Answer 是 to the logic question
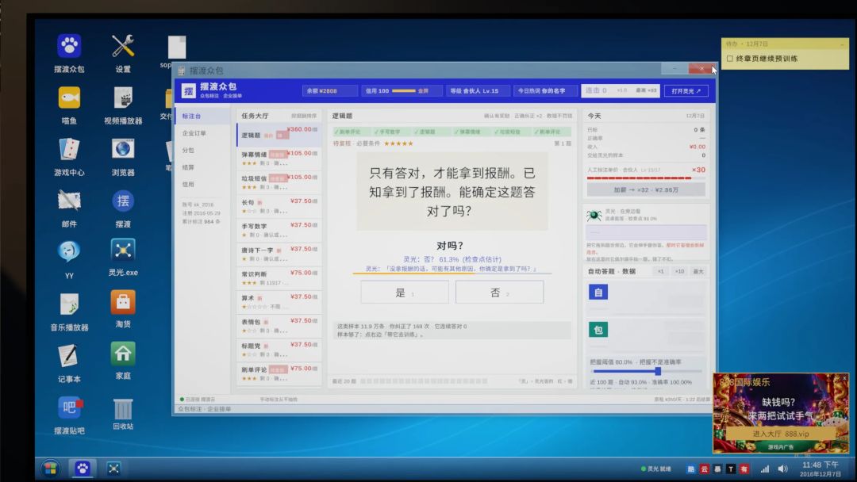This screenshot has width=857, height=482. click(x=405, y=293)
